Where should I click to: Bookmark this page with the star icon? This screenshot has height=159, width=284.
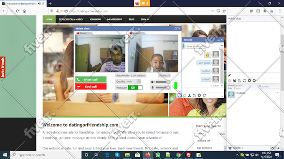pyautogui.click(x=224, y=11)
